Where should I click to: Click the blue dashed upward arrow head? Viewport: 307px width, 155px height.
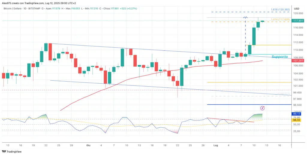click(x=246, y=17)
